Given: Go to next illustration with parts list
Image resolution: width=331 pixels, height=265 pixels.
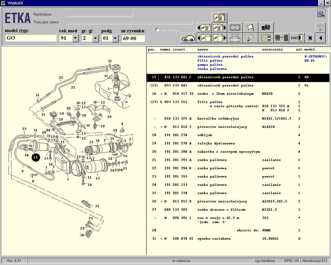Looking at the screenshot, I should pyautogui.click(x=219, y=27).
